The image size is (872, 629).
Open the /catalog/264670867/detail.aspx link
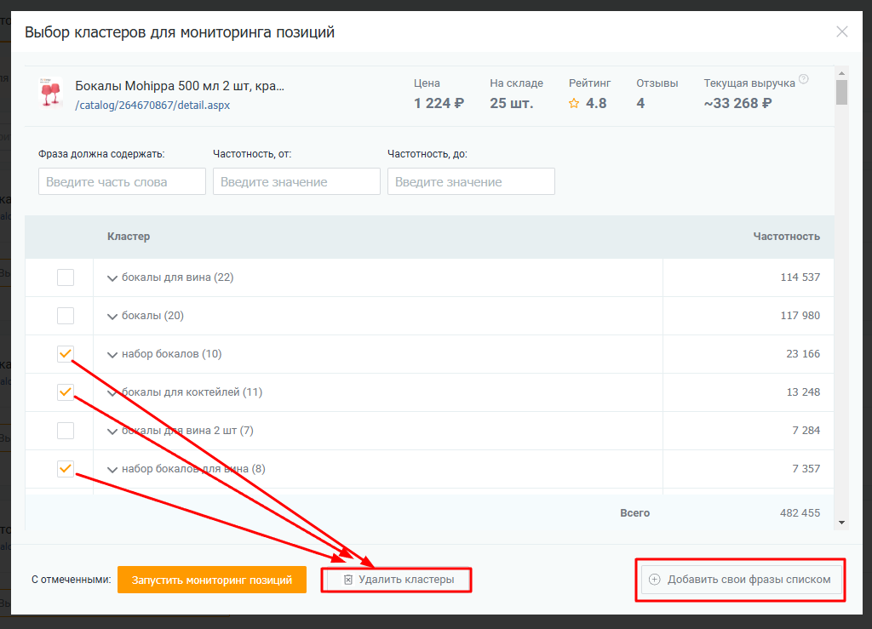(152, 106)
